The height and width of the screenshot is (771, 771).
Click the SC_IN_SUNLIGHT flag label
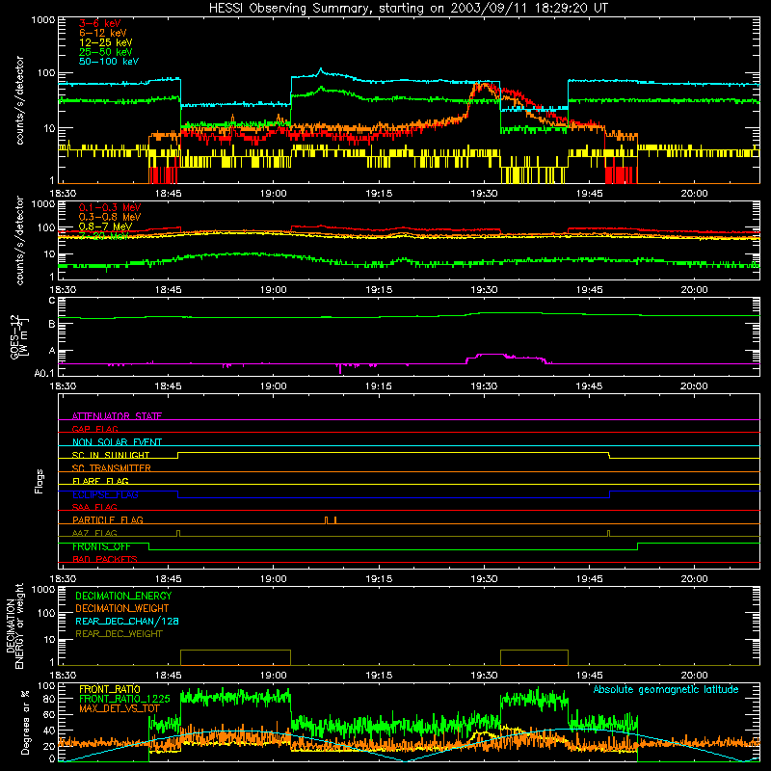click(x=111, y=455)
